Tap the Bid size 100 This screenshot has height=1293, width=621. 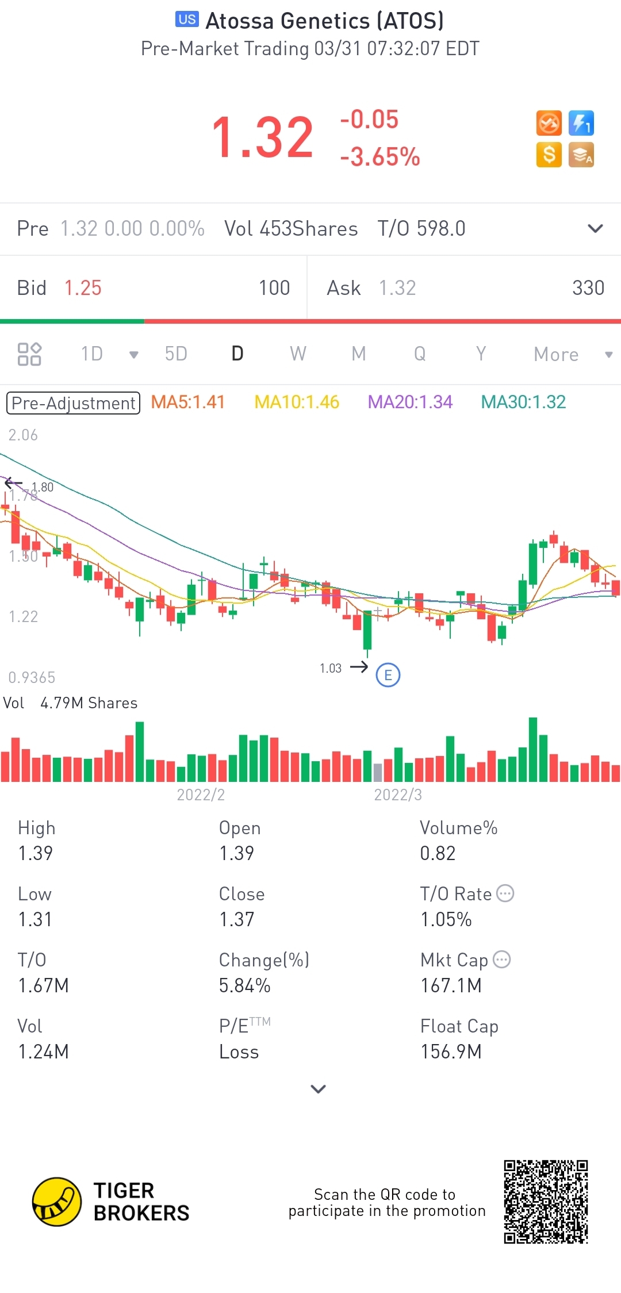coord(274,288)
